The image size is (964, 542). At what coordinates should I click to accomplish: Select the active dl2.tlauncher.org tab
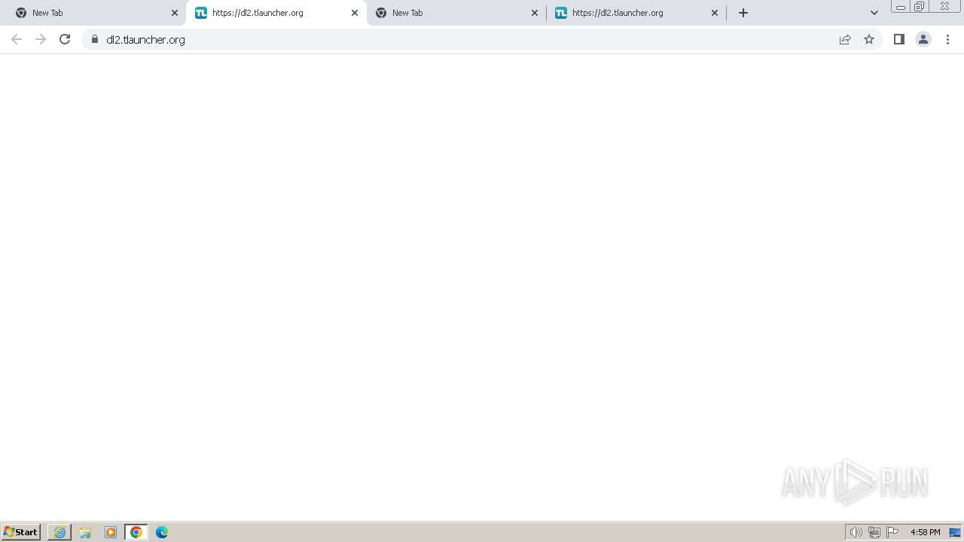[276, 13]
